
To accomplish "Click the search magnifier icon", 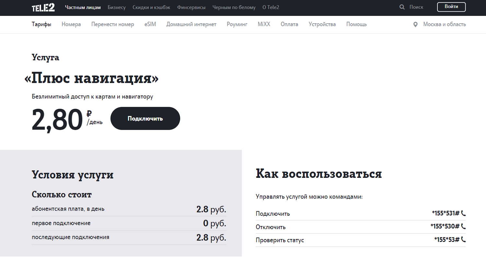I will [x=402, y=7].
